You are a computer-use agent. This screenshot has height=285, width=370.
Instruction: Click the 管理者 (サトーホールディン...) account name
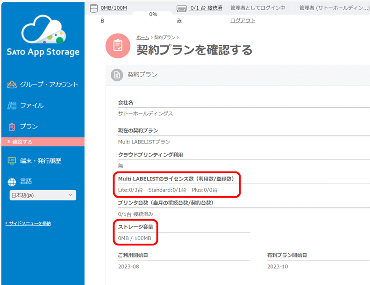[334, 8]
